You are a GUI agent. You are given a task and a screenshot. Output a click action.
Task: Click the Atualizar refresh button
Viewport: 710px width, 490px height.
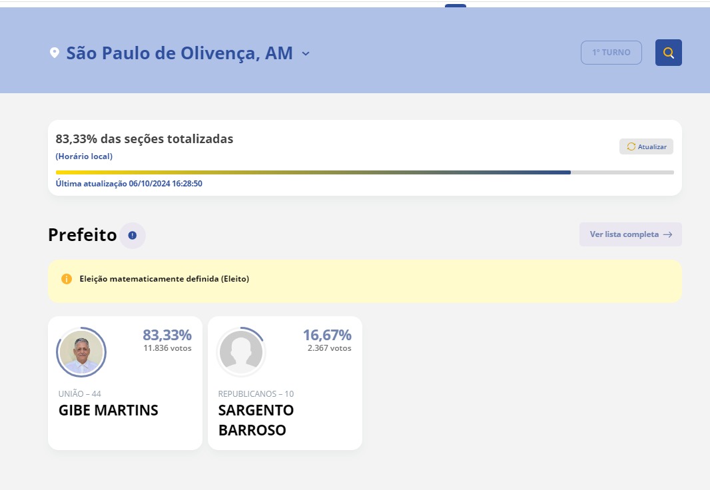point(646,146)
